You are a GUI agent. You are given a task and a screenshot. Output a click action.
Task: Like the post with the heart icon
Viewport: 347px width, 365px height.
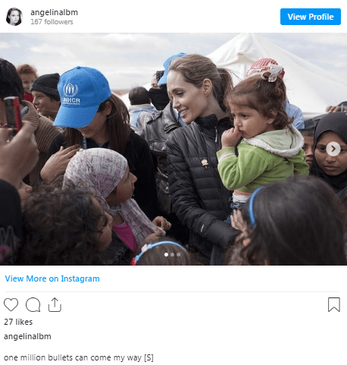(x=11, y=304)
